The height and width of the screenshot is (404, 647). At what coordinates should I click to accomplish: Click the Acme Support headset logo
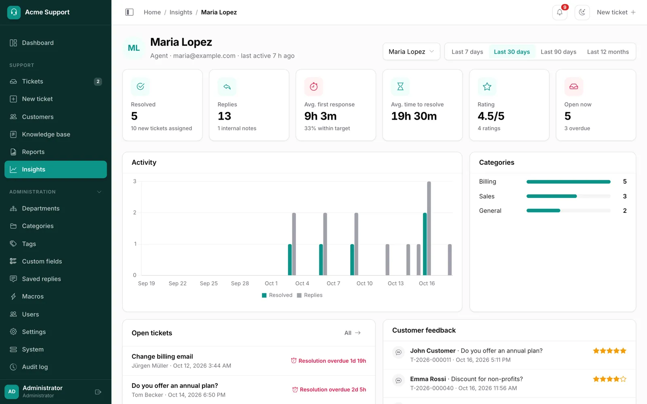[x=14, y=12]
